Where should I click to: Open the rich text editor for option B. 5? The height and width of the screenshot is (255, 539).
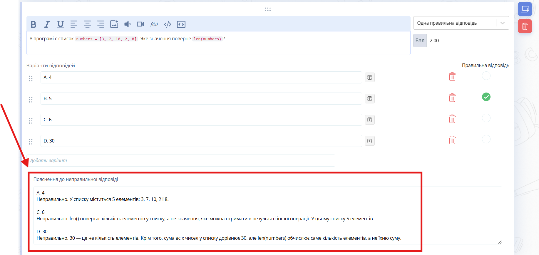click(369, 99)
